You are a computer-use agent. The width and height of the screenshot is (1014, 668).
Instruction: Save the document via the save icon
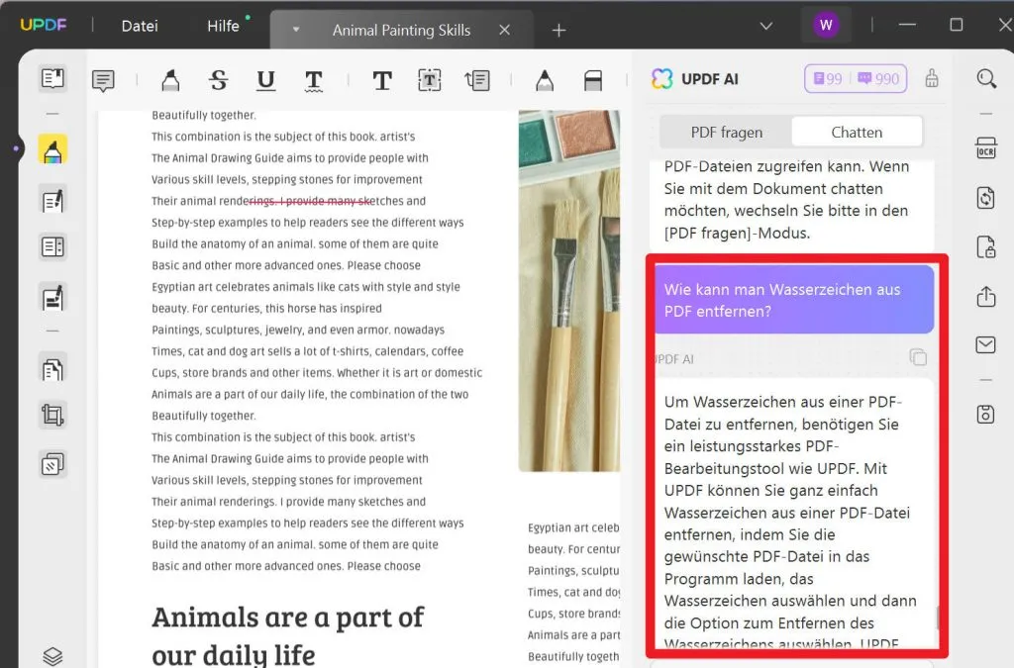tap(985, 414)
